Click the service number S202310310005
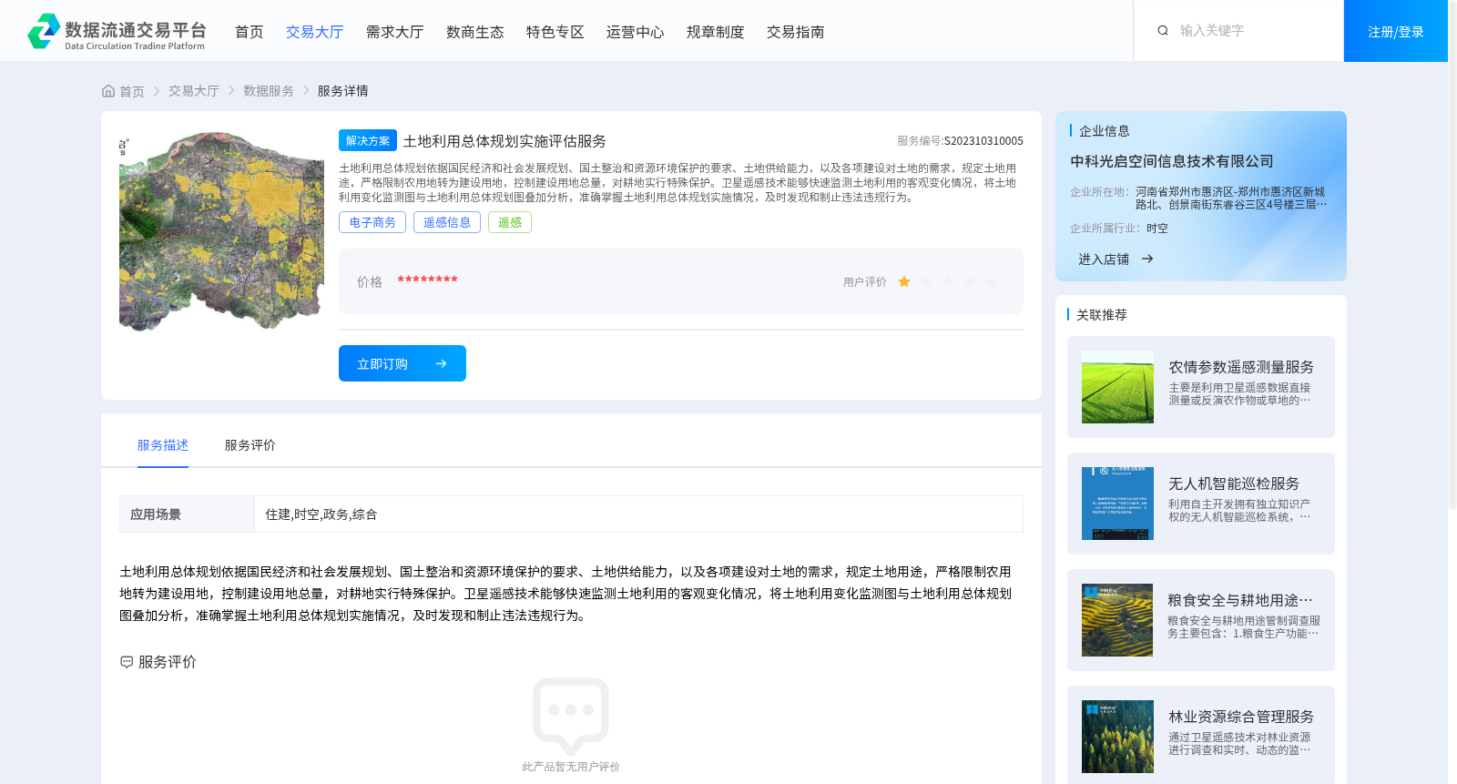This screenshot has width=1457, height=784. point(983,141)
